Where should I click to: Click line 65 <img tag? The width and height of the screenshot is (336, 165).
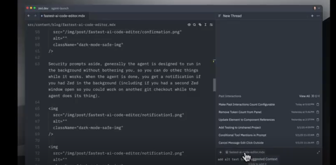point(53,109)
